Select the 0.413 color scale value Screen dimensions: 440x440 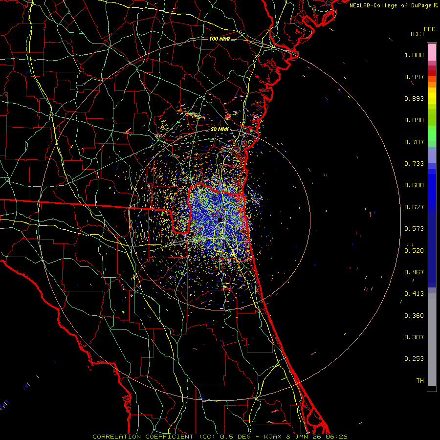click(x=414, y=294)
